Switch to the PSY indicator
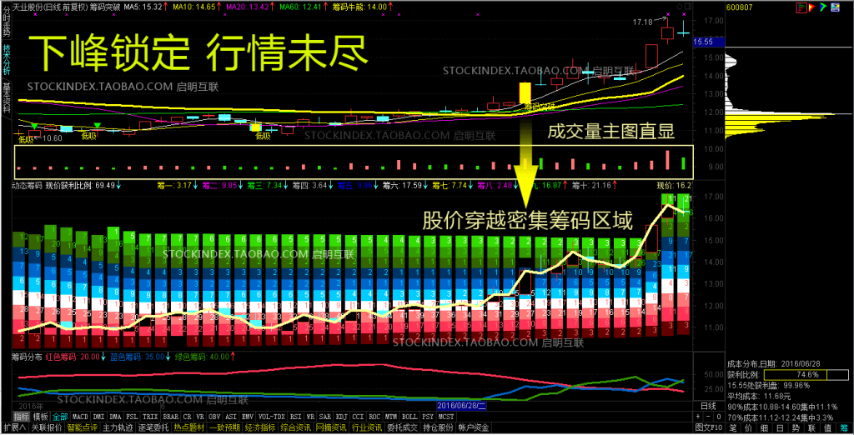The image size is (854, 435). click(x=428, y=417)
